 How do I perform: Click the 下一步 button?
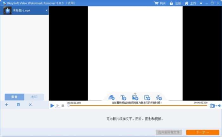(202, 132)
